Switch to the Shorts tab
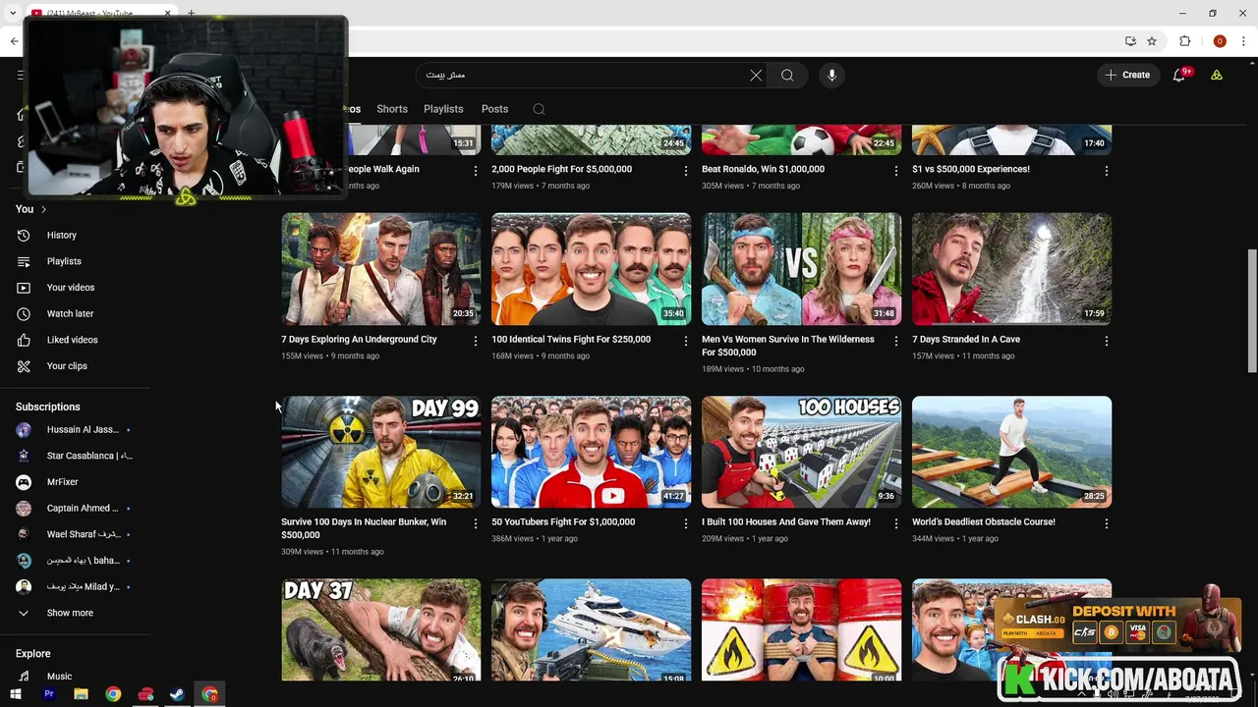 click(392, 109)
